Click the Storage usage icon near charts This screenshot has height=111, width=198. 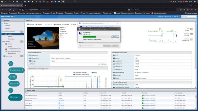[x=192, y=39]
